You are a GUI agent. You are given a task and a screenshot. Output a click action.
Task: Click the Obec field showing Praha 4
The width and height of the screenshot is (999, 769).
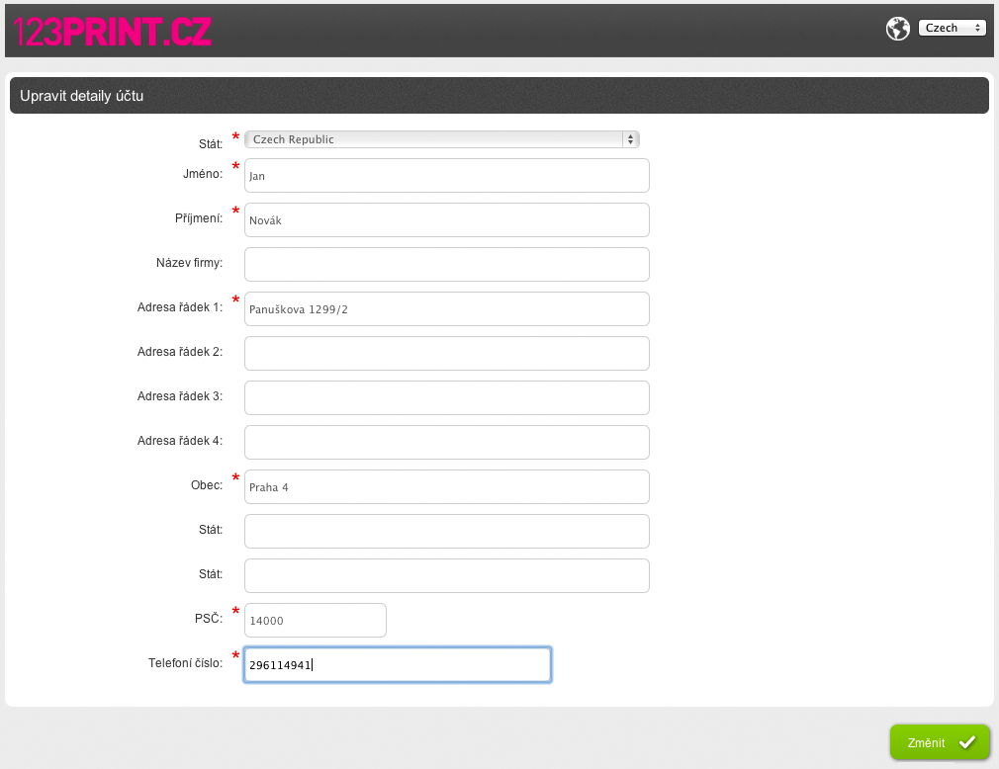(446, 487)
